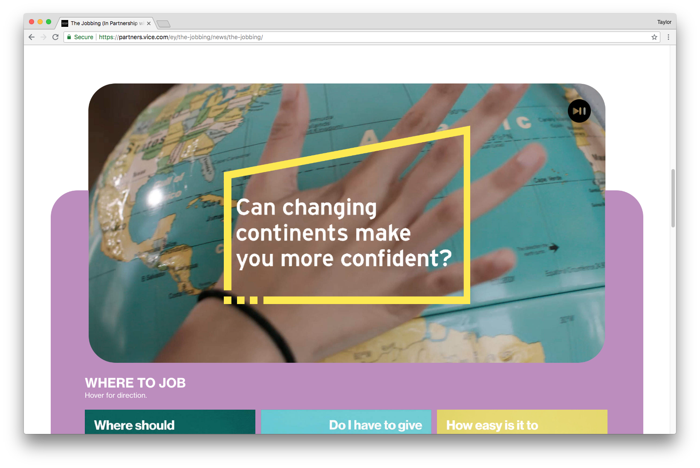Close The Jobbing tab
Screen dimensions: 700x468
pyautogui.click(x=149, y=23)
